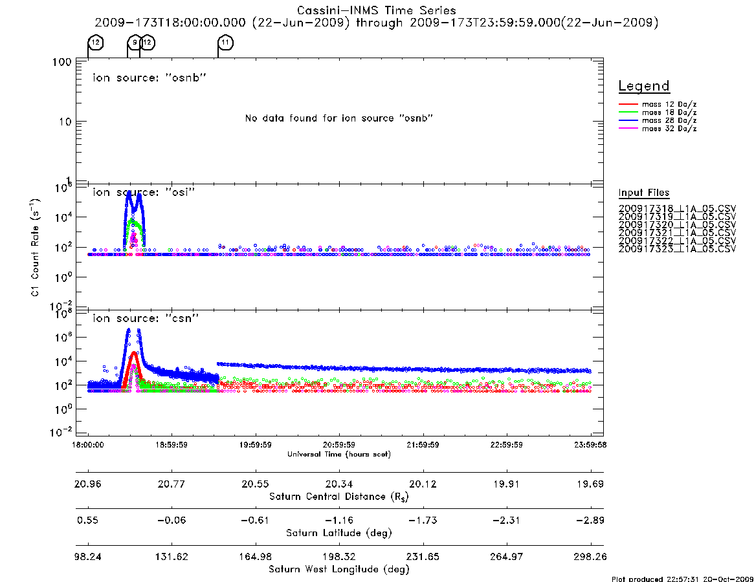Click the octagonal marker labeled 9
This screenshot has height=582, width=754.
135,43
